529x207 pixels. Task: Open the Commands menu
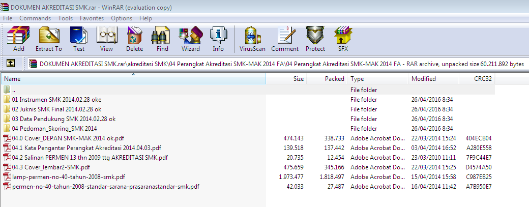(x=35, y=18)
